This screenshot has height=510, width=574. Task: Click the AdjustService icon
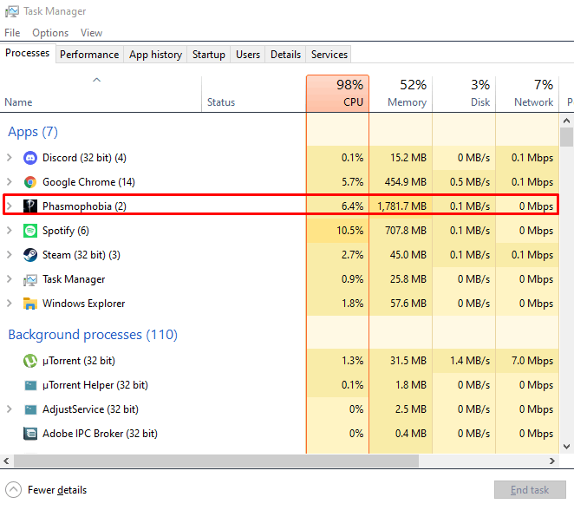[x=30, y=409]
